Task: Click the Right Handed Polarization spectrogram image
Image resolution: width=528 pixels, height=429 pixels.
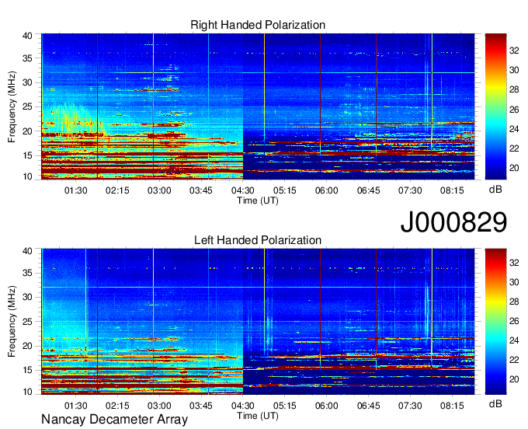Action: pos(258,106)
